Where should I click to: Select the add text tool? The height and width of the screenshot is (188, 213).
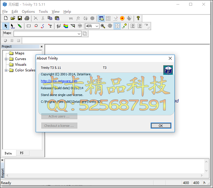click(x=50, y=26)
